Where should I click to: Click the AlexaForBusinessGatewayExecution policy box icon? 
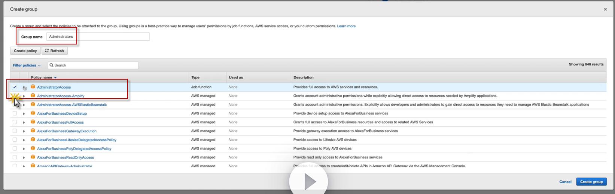tap(33, 131)
